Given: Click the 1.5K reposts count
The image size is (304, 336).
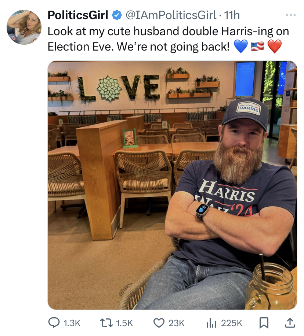Looking at the screenshot, I should 124,323.
